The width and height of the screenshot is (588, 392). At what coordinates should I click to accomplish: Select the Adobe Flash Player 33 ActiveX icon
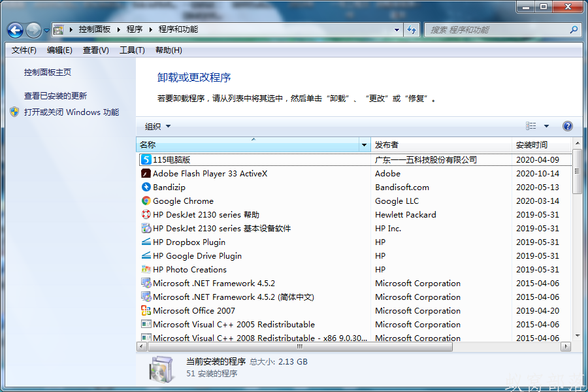click(x=146, y=173)
